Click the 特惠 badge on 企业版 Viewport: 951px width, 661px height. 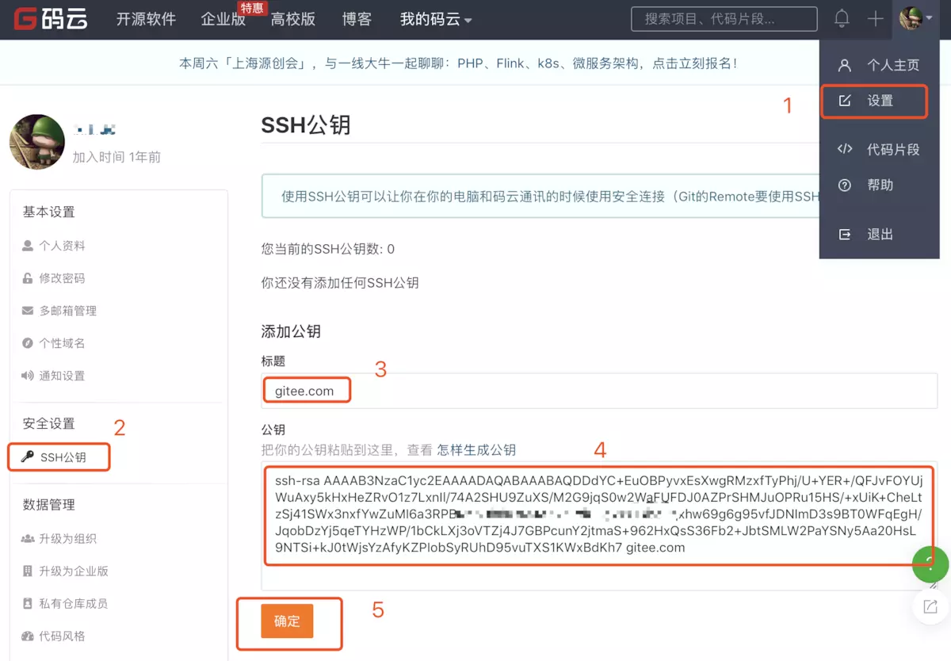[x=252, y=8]
